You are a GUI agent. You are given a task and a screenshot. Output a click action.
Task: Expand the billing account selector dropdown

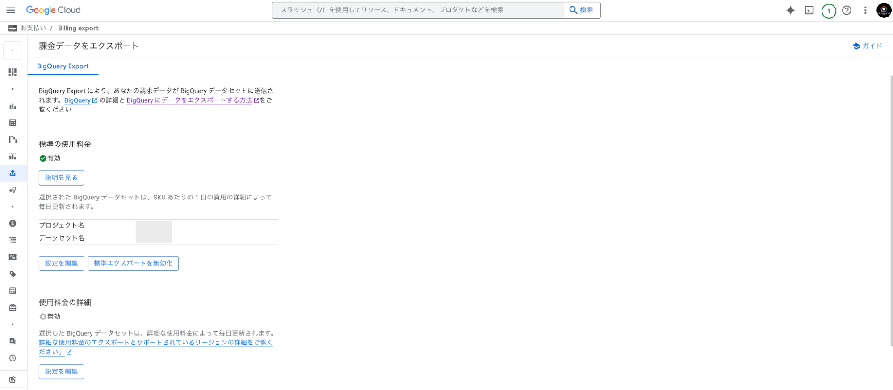[x=13, y=50]
